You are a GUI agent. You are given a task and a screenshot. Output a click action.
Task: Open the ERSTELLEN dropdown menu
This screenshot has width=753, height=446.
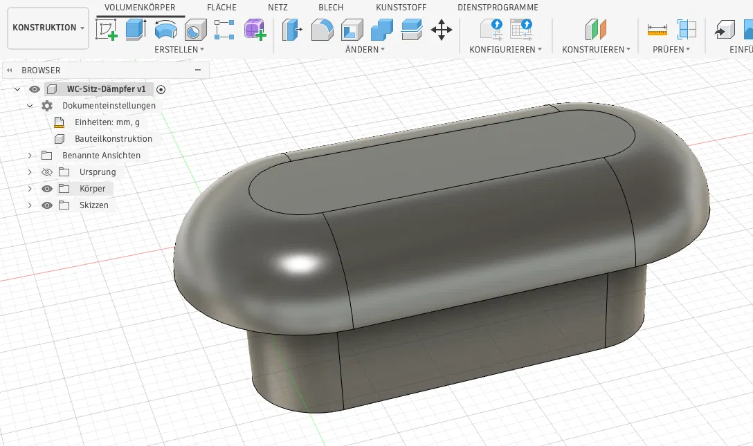pyautogui.click(x=179, y=49)
